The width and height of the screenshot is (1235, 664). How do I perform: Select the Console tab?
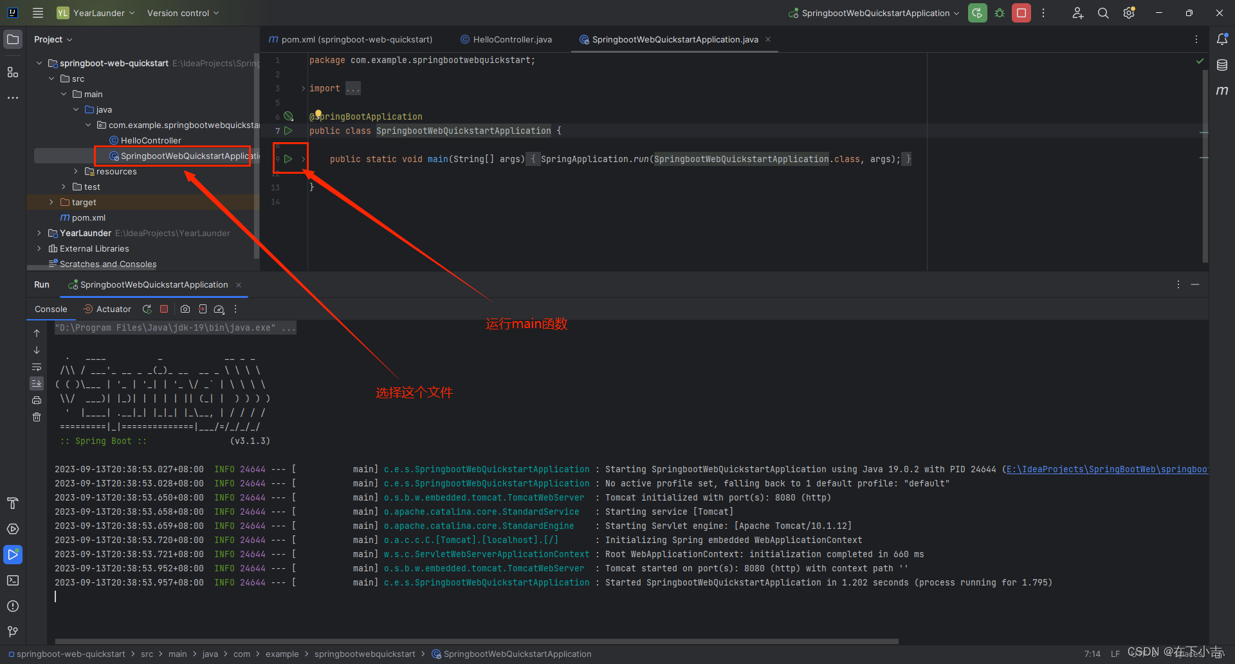click(x=51, y=309)
